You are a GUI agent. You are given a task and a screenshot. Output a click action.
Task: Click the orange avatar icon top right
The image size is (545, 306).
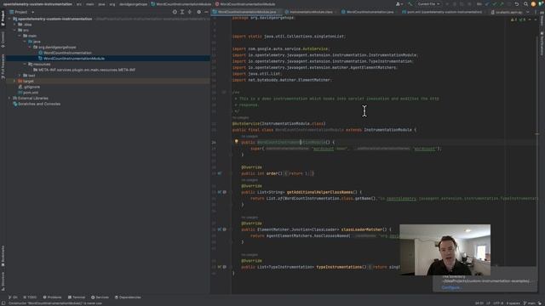(x=533, y=4)
